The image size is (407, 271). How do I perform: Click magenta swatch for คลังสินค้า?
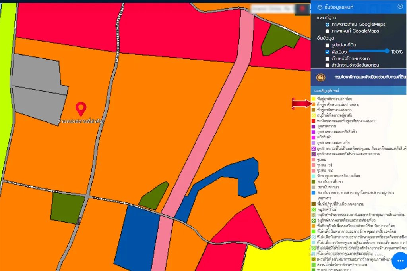click(x=313, y=137)
